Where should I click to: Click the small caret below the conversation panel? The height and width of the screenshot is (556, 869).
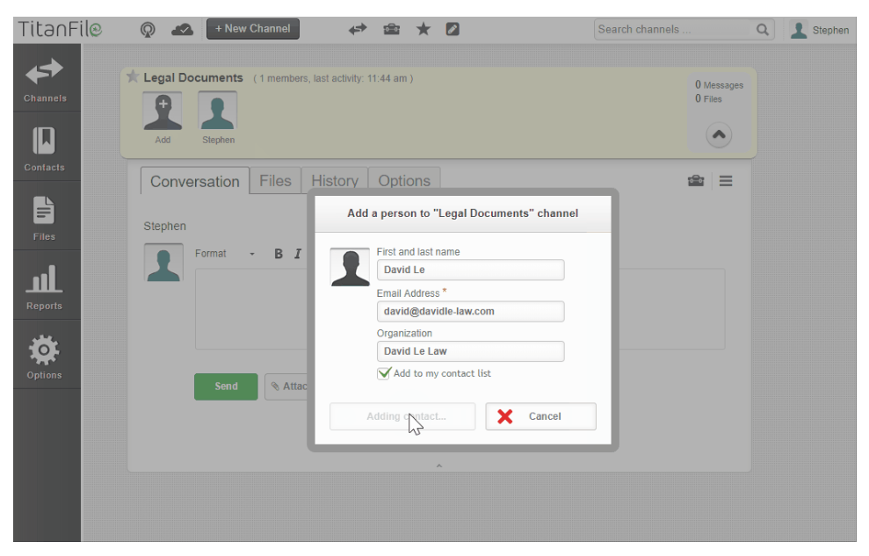point(439,466)
